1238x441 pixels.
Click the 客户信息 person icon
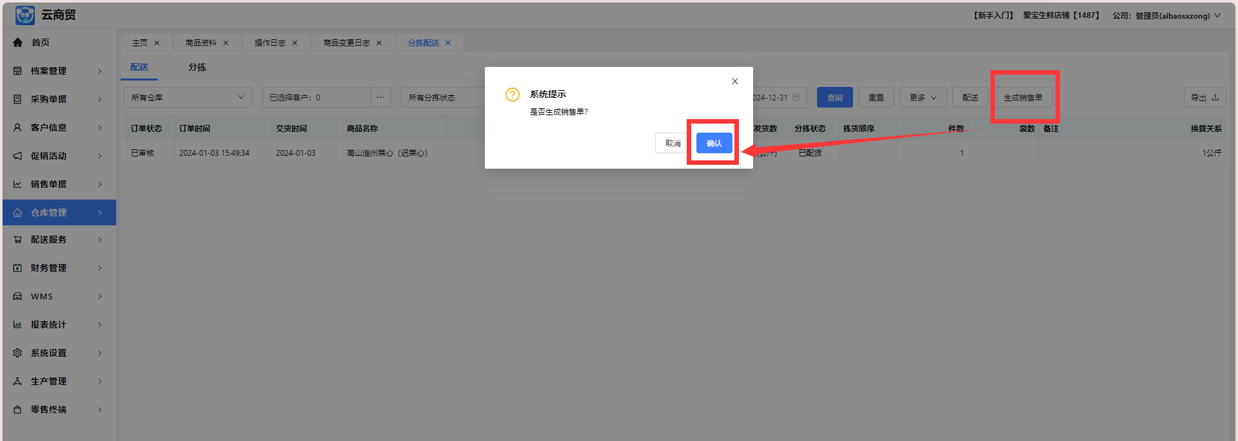click(x=17, y=127)
